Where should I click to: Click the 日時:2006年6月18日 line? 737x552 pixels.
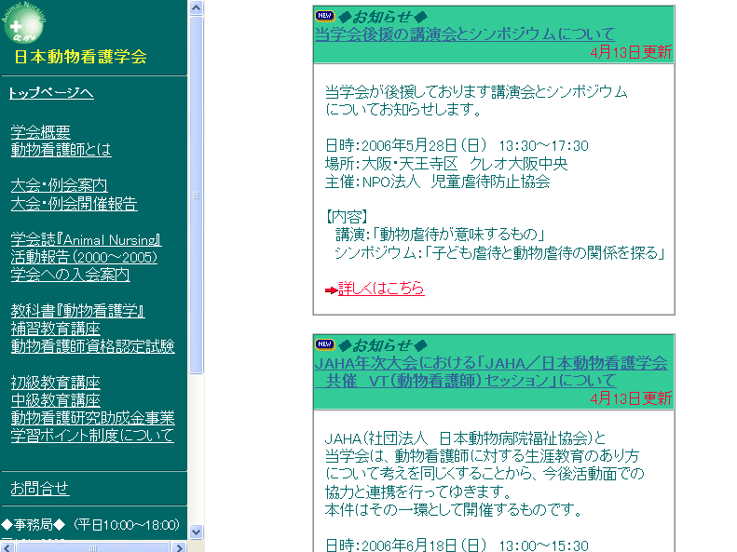(457, 545)
